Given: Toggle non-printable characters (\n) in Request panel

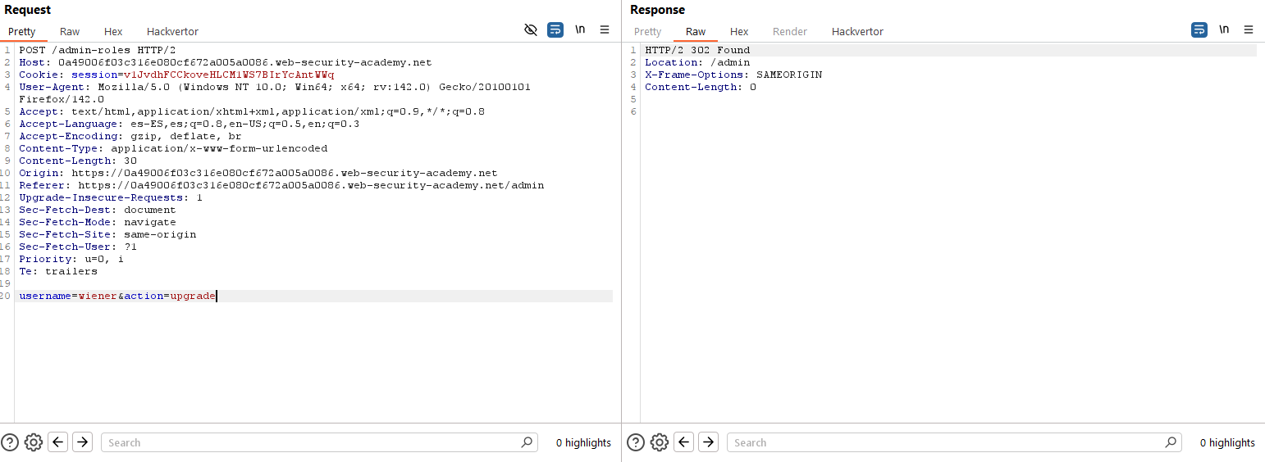Looking at the screenshot, I should [580, 29].
